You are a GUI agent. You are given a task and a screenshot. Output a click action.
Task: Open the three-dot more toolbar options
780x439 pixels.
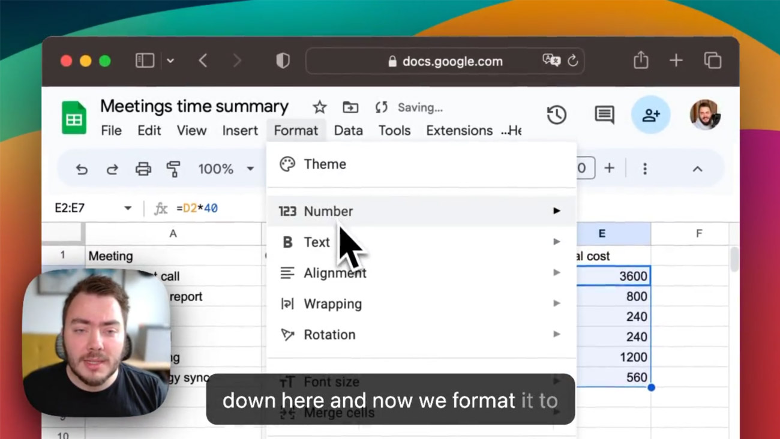click(x=645, y=169)
